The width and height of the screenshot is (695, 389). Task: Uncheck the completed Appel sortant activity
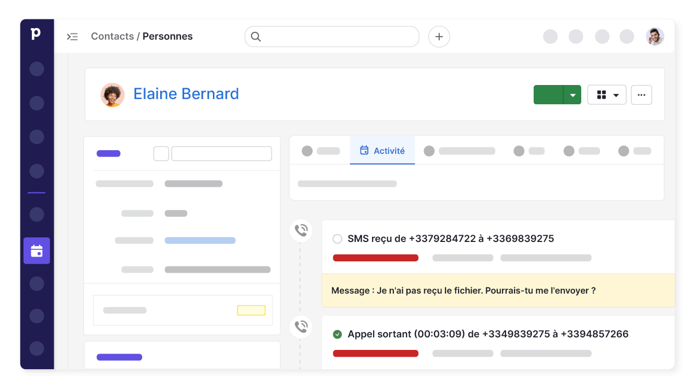tap(338, 334)
